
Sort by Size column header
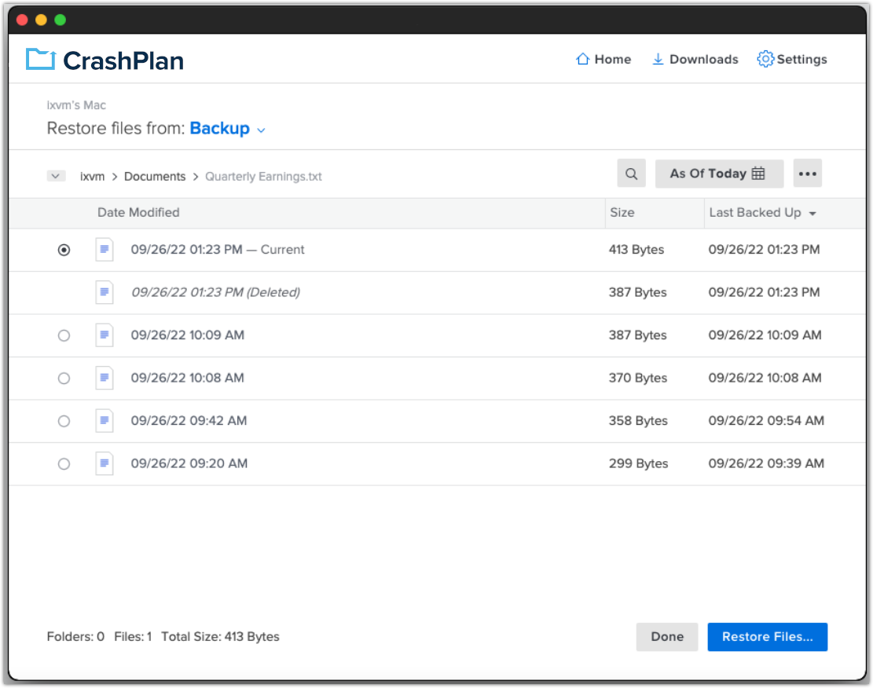622,213
